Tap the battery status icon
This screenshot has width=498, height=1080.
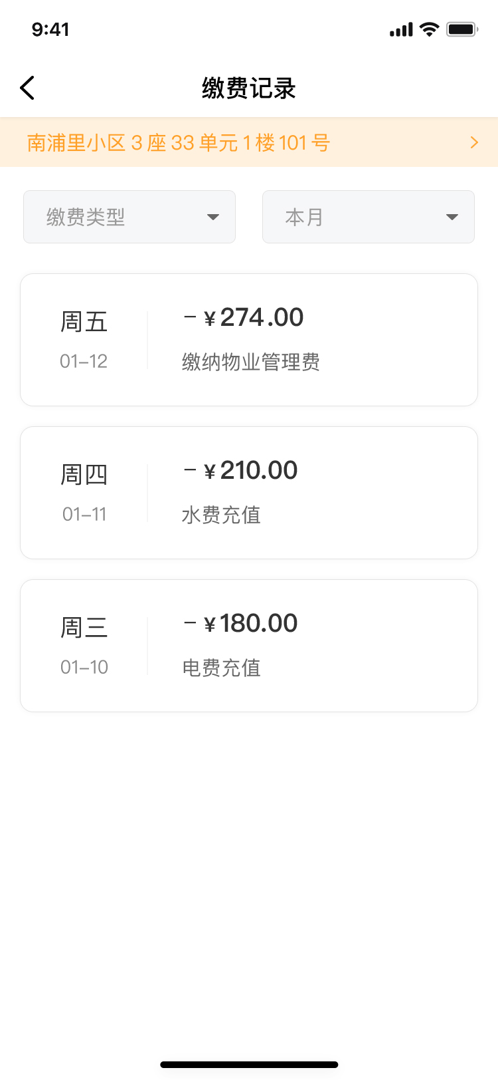click(462, 29)
